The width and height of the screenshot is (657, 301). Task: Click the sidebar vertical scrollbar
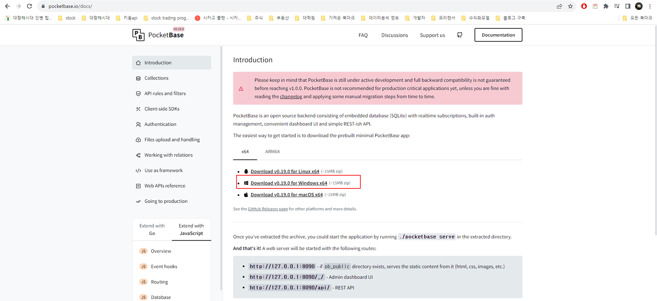point(221,168)
